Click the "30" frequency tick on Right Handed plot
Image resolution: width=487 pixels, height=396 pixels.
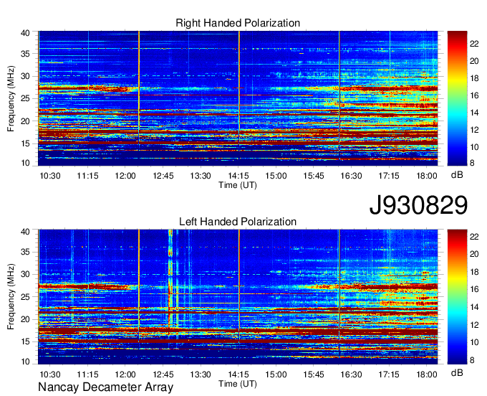tap(25, 76)
